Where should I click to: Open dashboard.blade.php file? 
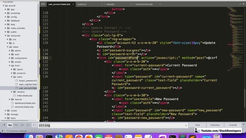pos(25,103)
